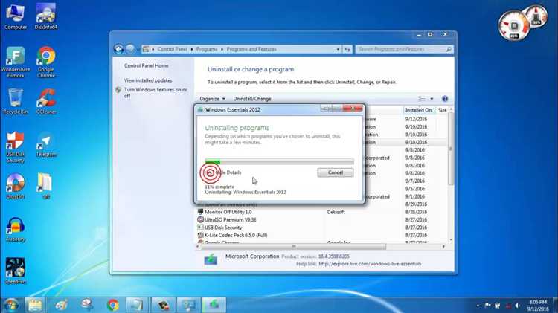Click the Dekisoft publisher cell
The height and width of the screenshot is (313, 558).
[336, 212]
